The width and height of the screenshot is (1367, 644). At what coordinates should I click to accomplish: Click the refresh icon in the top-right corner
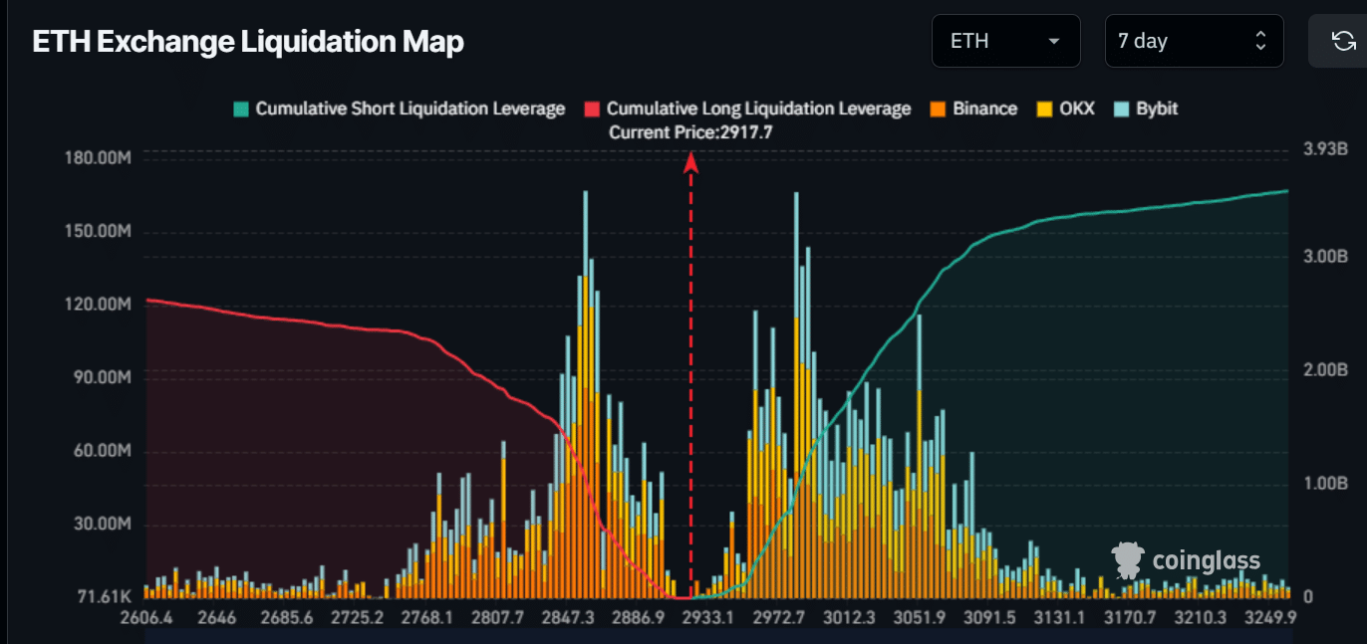[x=1343, y=41]
